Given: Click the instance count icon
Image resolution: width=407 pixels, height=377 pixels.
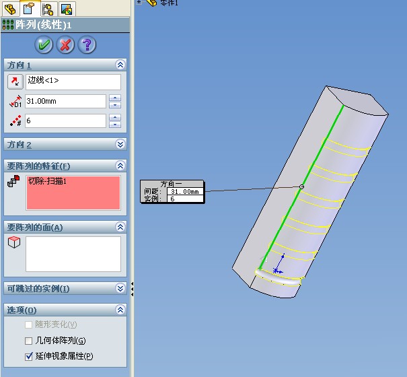Looking at the screenshot, I should tap(15, 121).
